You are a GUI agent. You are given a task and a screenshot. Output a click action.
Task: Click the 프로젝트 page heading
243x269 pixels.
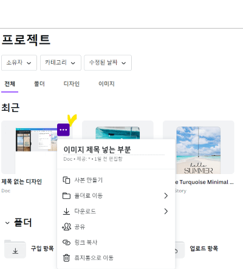tap(26, 40)
